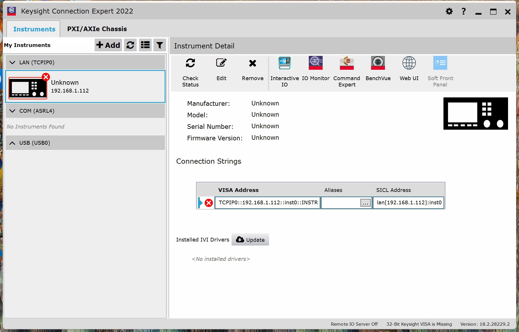Image resolution: width=519 pixels, height=332 pixels.
Task: Update installed IVI drivers
Action: (x=250, y=240)
